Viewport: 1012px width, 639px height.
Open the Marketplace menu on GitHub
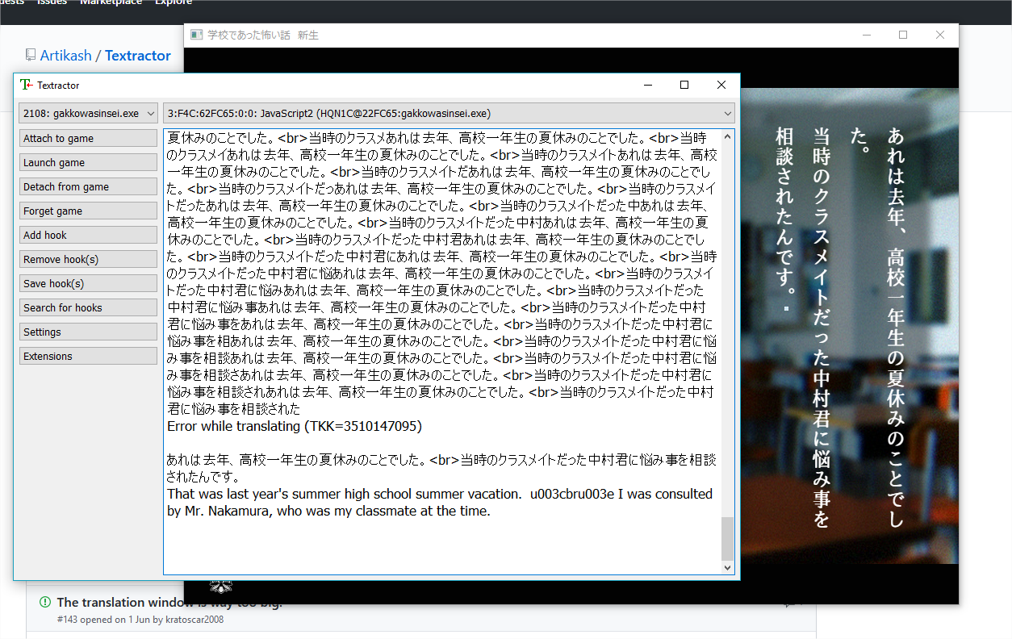[111, 3]
